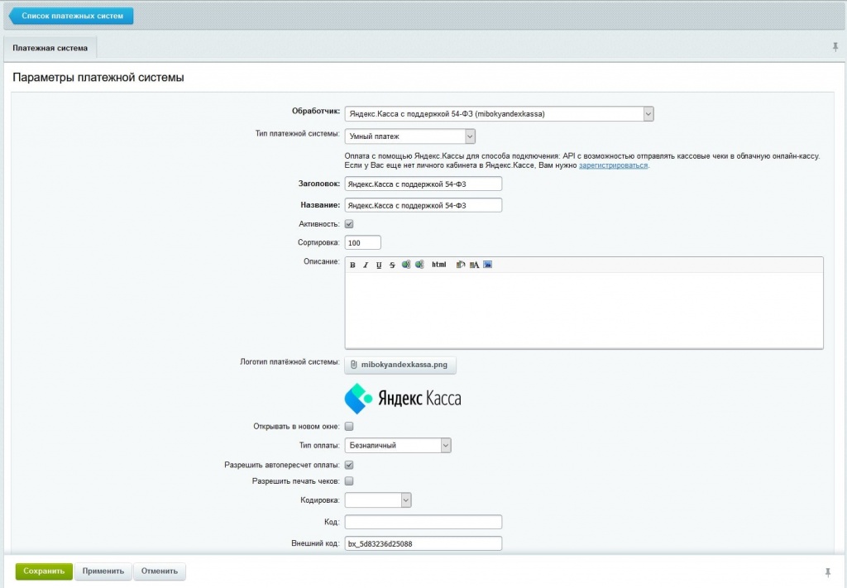Follow the зарегистрироваться link
The width and height of the screenshot is (847, 588).
pyautogui.click(x=613, y=165)
